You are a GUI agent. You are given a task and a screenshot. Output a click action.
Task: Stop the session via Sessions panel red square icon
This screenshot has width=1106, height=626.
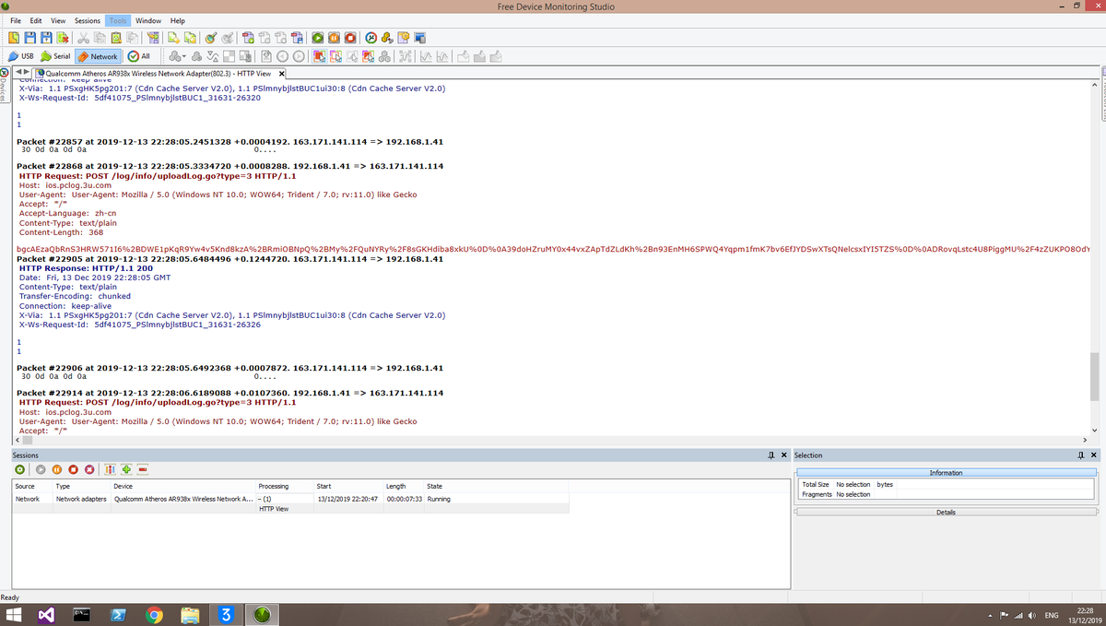tap(73, 469)
